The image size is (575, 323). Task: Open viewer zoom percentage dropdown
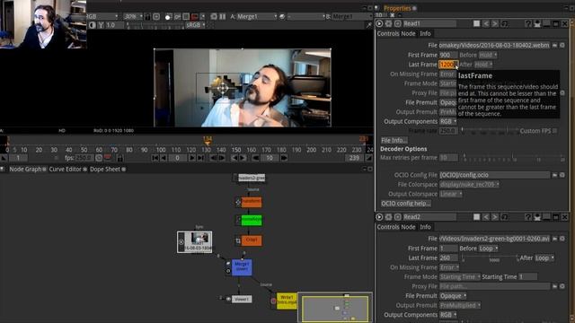(x=134, y=16)
